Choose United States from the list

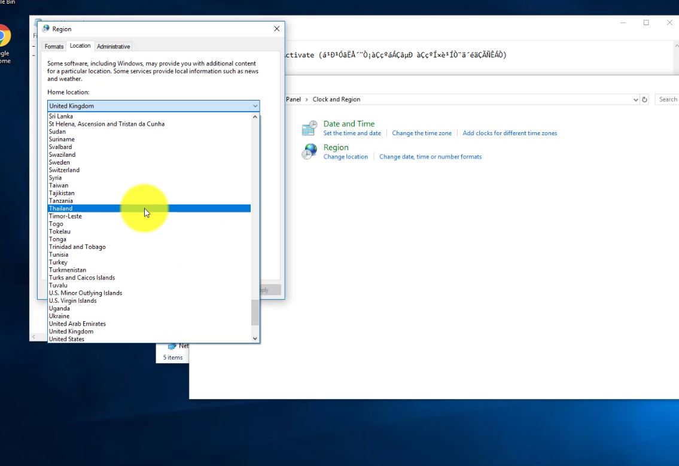point(149,339)
